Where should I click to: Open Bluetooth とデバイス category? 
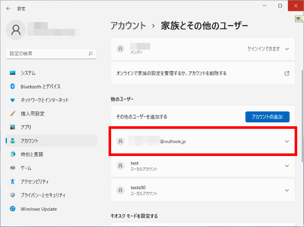52,86
